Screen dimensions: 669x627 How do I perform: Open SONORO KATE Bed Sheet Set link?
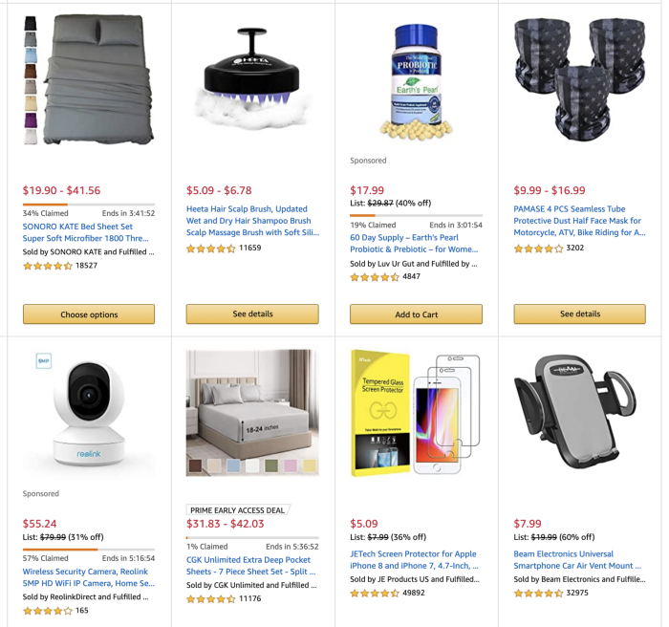[85, 232]
